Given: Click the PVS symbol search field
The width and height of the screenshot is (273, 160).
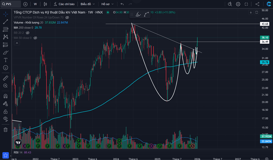Looking at the screenshot, I should (11, 4).
